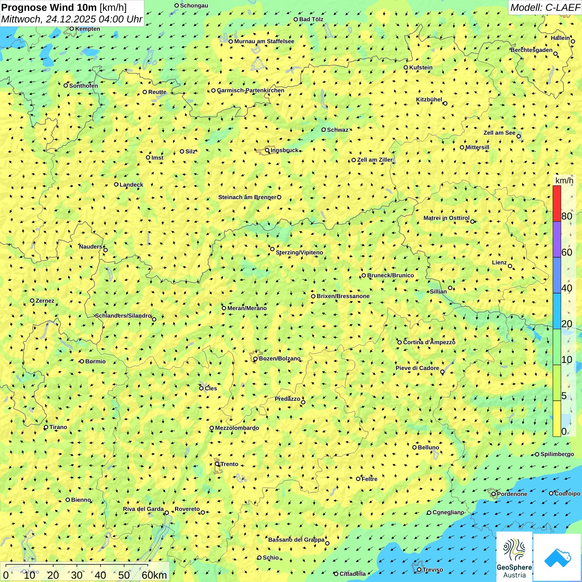The image size is (582, 582).
Task: Select the Innsbruck city marker circle
Action: 267,150
